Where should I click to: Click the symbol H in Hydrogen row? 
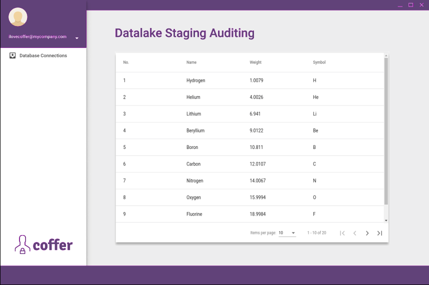click(x=314, y=80)
